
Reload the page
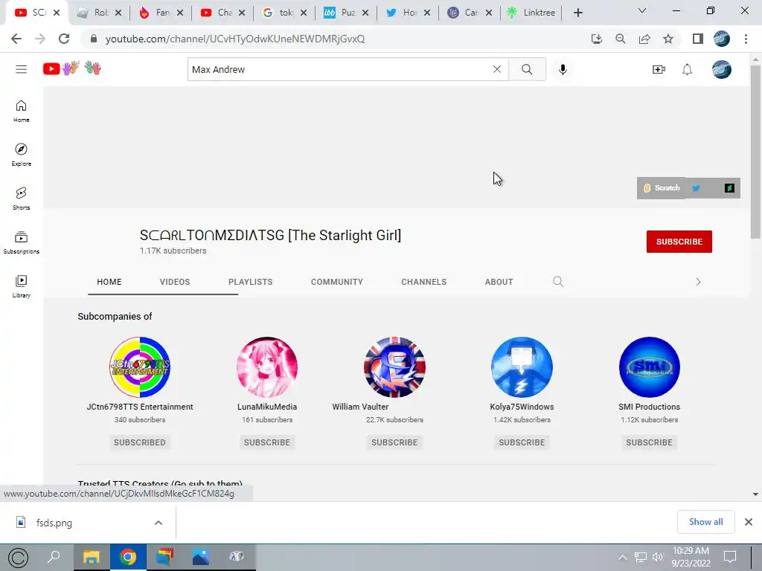pos(64,39)
